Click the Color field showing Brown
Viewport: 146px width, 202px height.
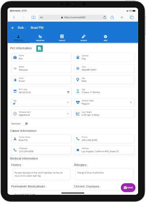pyautogui.click(x=41, y=80)
